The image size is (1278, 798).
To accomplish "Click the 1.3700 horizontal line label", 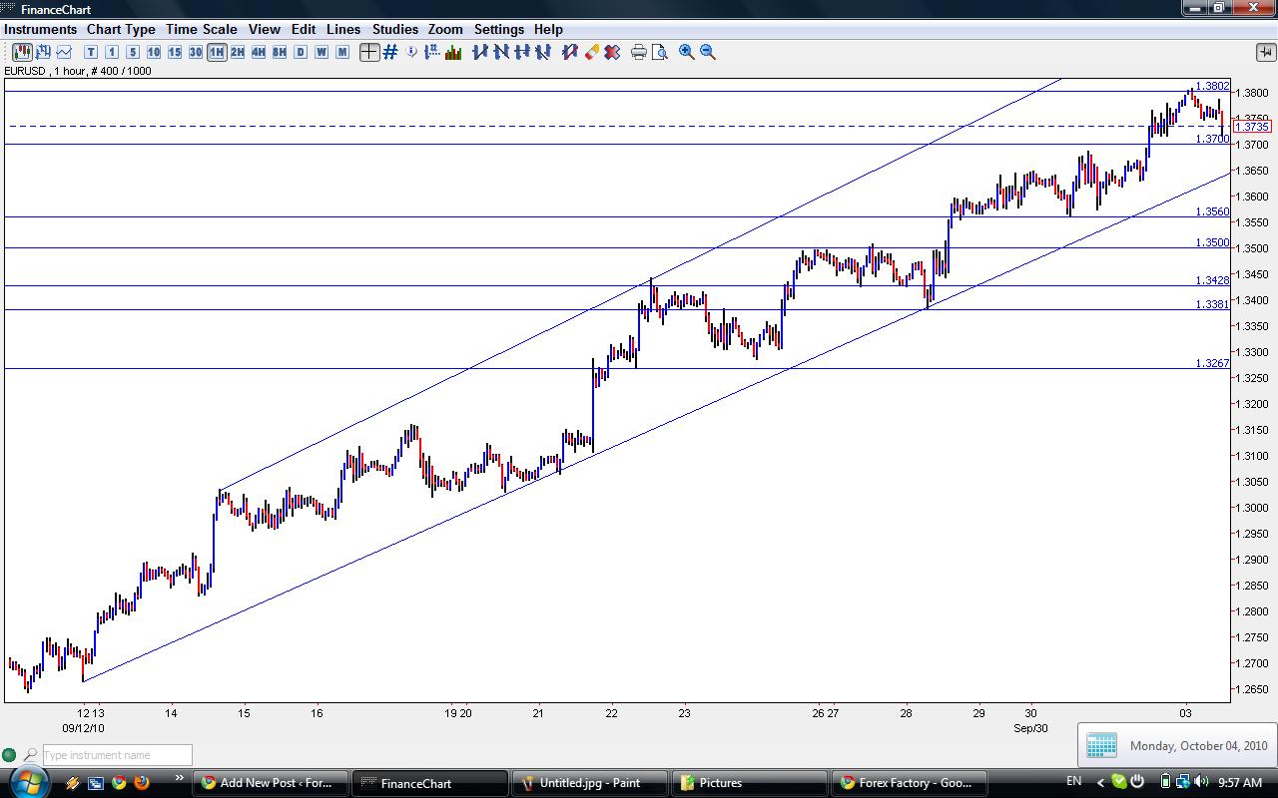I will 1212,139.
